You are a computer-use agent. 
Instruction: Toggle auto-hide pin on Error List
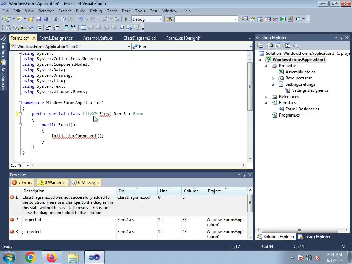coord(244,174)
